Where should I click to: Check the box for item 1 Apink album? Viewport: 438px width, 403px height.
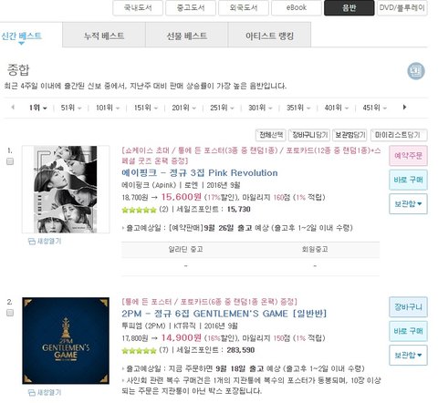(10, 161)
